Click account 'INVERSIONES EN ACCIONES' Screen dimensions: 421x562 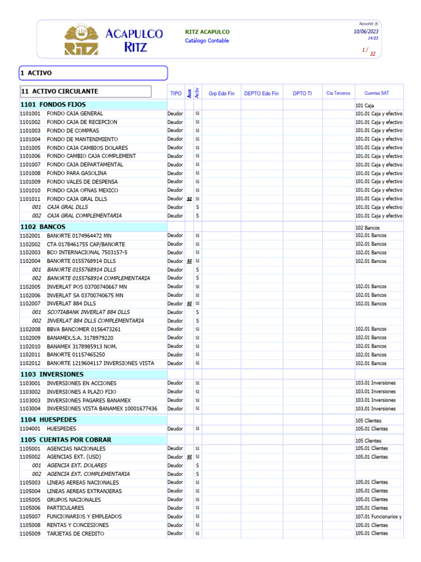[x=82, y=384]
